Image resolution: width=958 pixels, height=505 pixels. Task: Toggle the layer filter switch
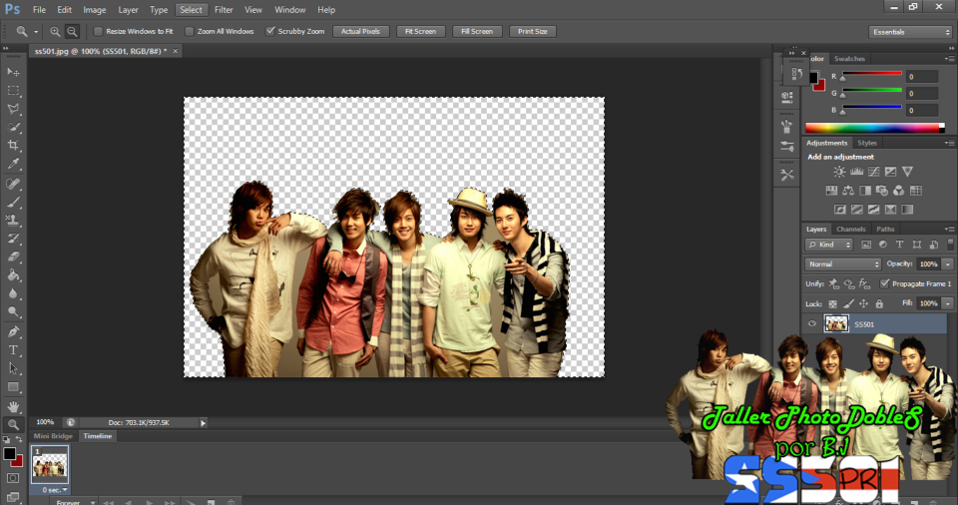pyautogui.click(x=950, y=245)
